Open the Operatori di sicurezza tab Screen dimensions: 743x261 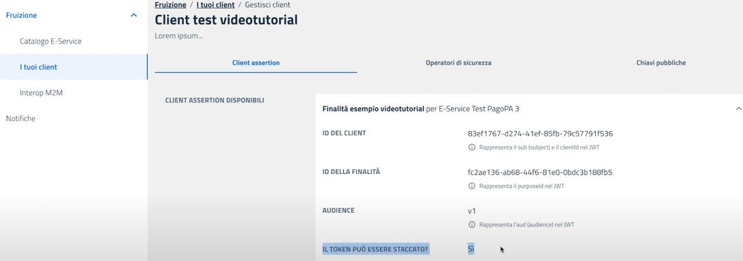pyautogui.click(x=458, y=63)
